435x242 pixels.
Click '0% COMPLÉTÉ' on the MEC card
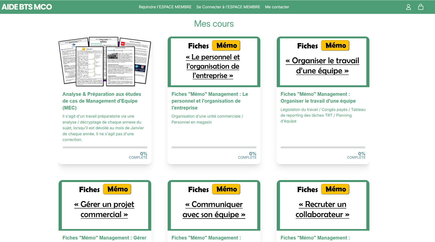(x=138, y=155)
